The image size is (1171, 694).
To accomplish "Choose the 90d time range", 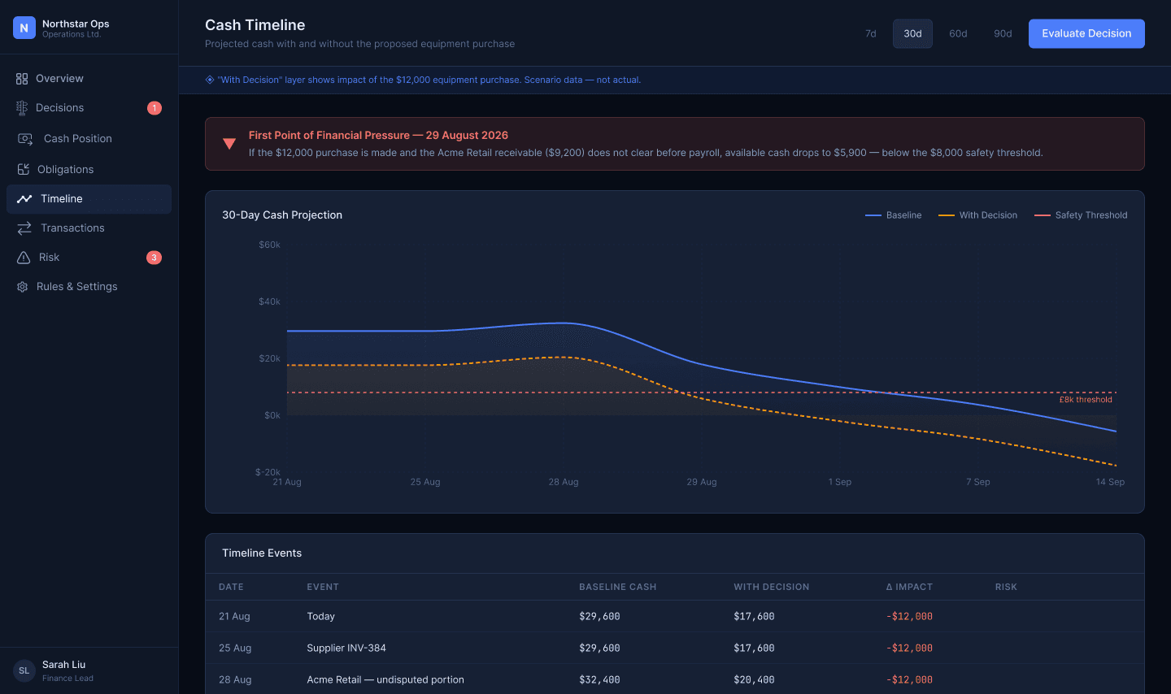I will (x=1003, y=34).
